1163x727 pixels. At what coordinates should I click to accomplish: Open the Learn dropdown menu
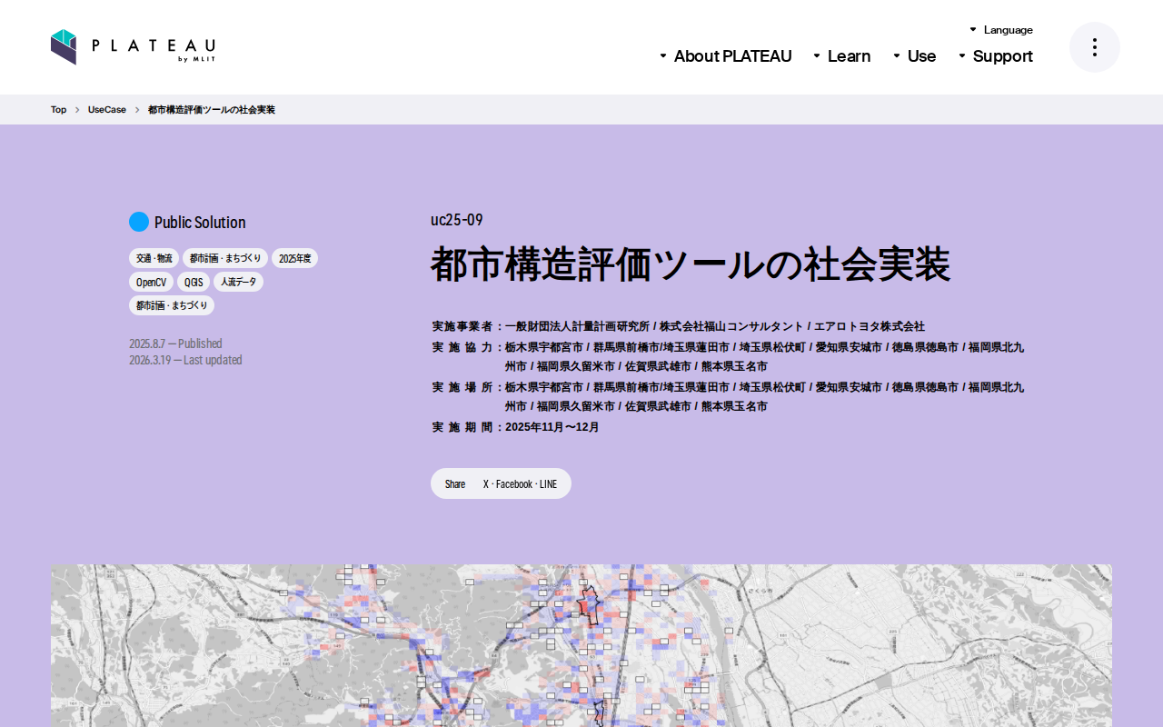[x=841, y=56]
